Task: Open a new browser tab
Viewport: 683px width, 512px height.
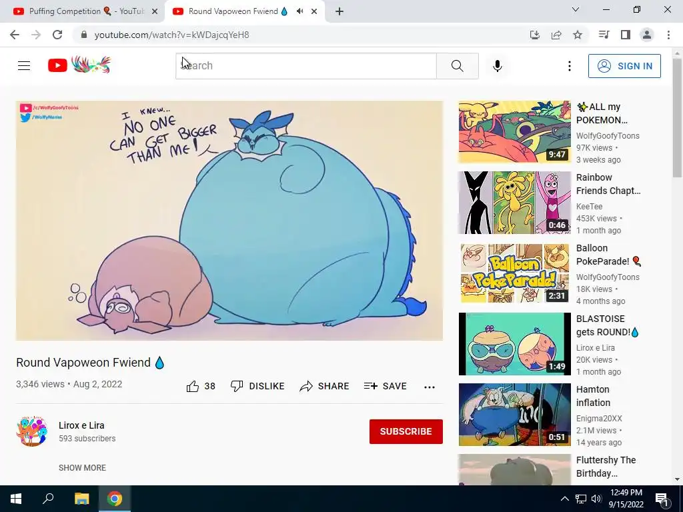Action: [x=339, y=12]
